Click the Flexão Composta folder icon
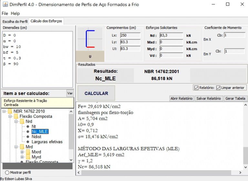Image resolution: width=248 pixels, height=181 pixels. [x=16, y=116]
